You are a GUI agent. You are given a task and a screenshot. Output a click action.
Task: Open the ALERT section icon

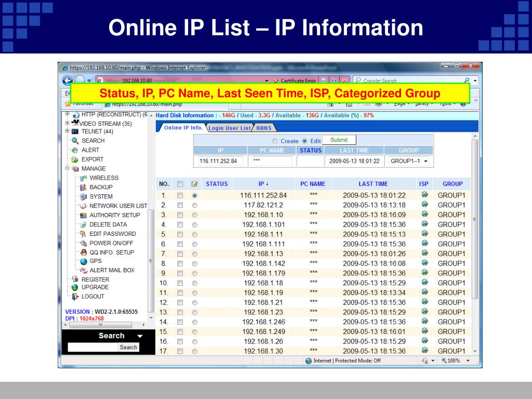[75, 150]
